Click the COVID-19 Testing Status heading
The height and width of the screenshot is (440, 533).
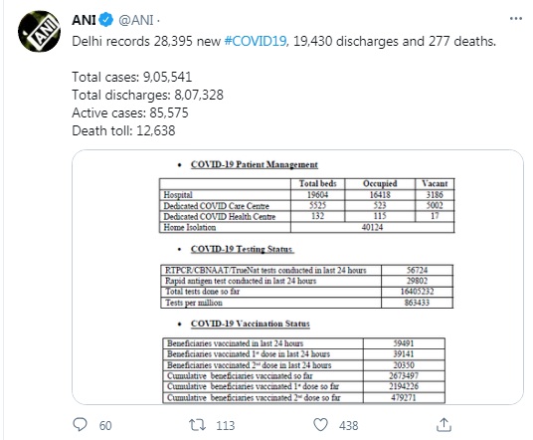pyautogui.click(x=243, y=249)
